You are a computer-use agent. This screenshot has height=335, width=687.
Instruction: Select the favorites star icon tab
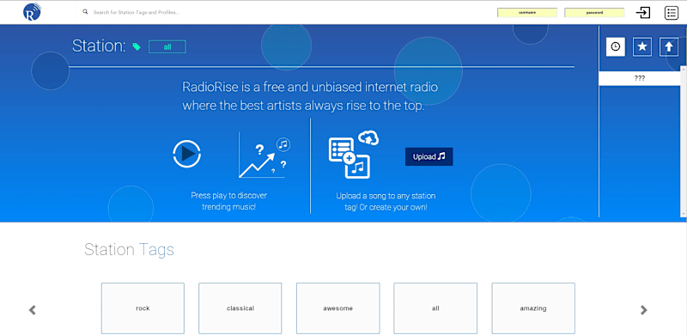pos(642,46)
